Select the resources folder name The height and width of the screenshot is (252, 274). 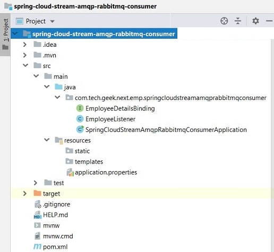tap(78, 140)
